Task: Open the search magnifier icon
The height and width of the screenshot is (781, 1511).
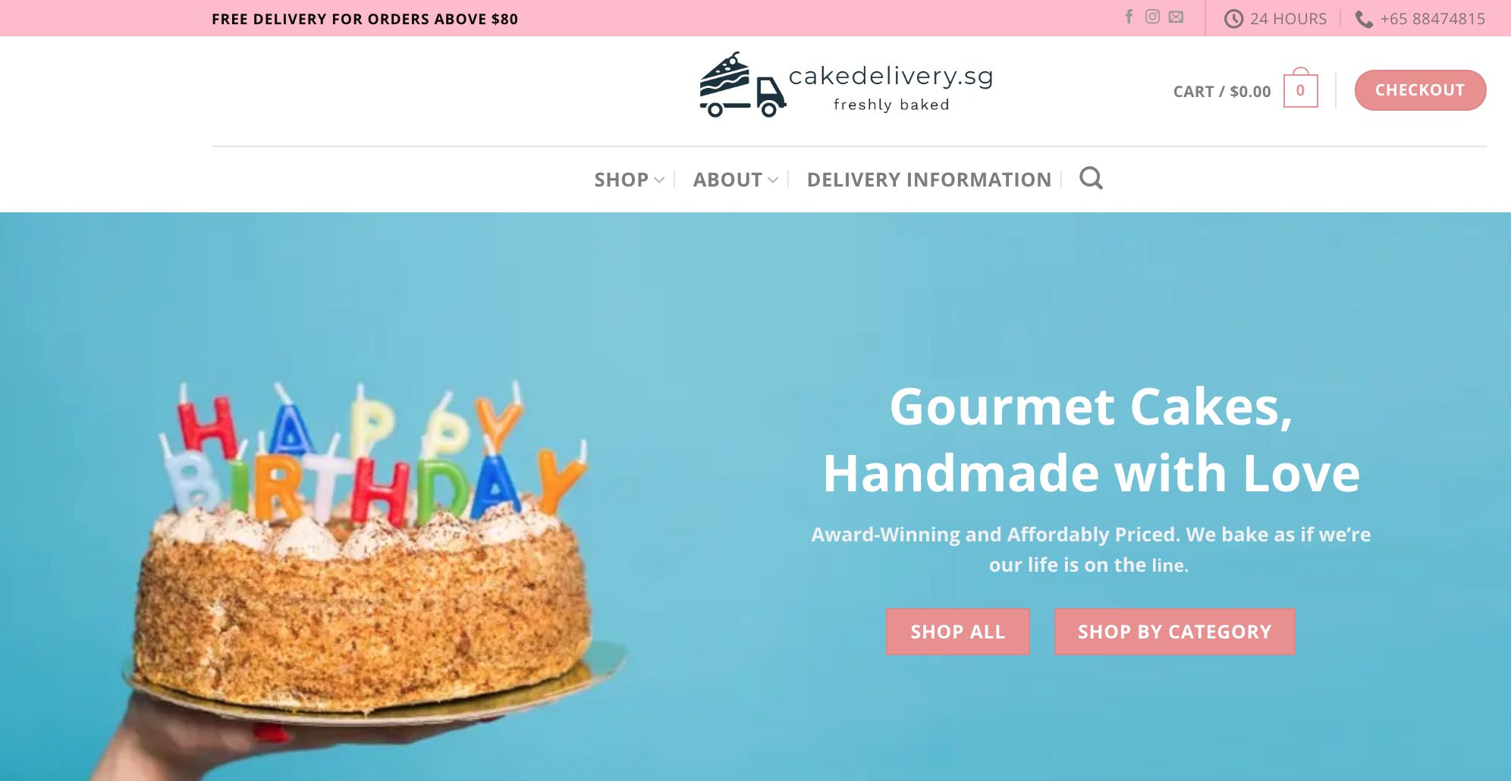Action: 1091,178
